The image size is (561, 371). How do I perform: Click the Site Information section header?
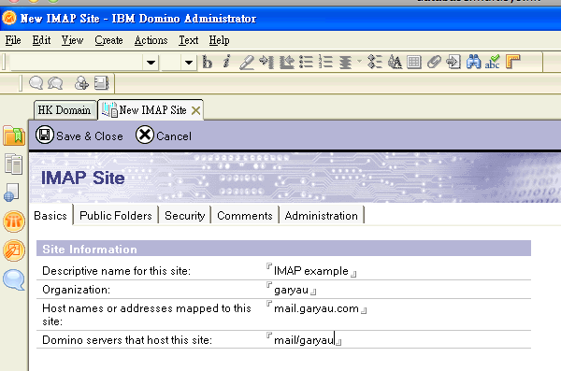tap(283, 249)
